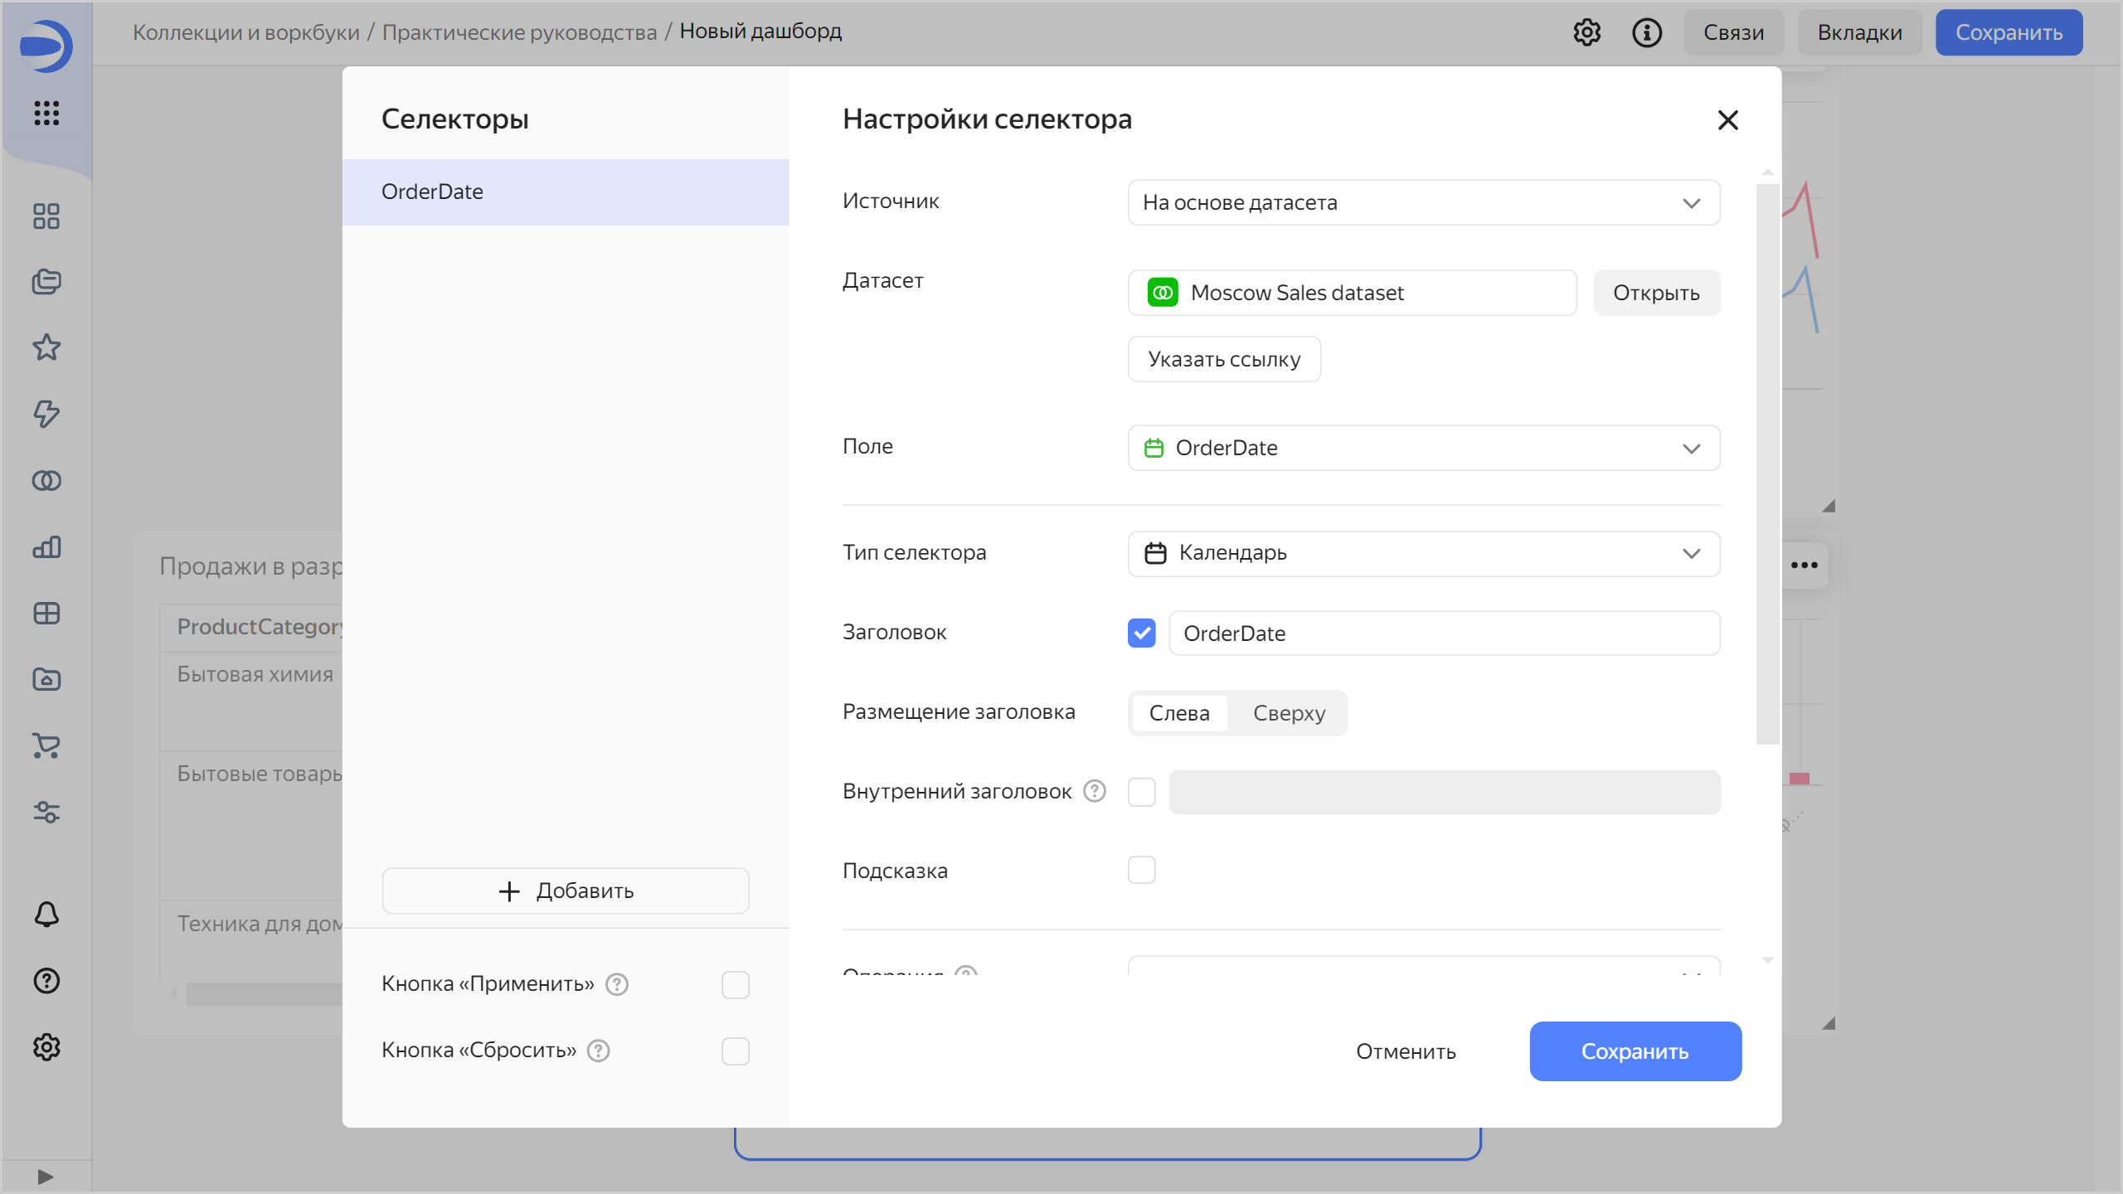This screenshot has height=1194, width=2123.
Task: Expand the Источник dropdown
Action: click(1423, 202)
